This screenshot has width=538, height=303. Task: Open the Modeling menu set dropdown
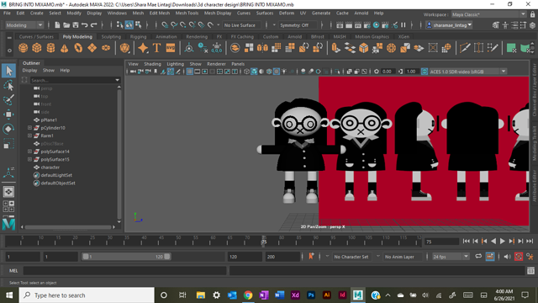24,25
